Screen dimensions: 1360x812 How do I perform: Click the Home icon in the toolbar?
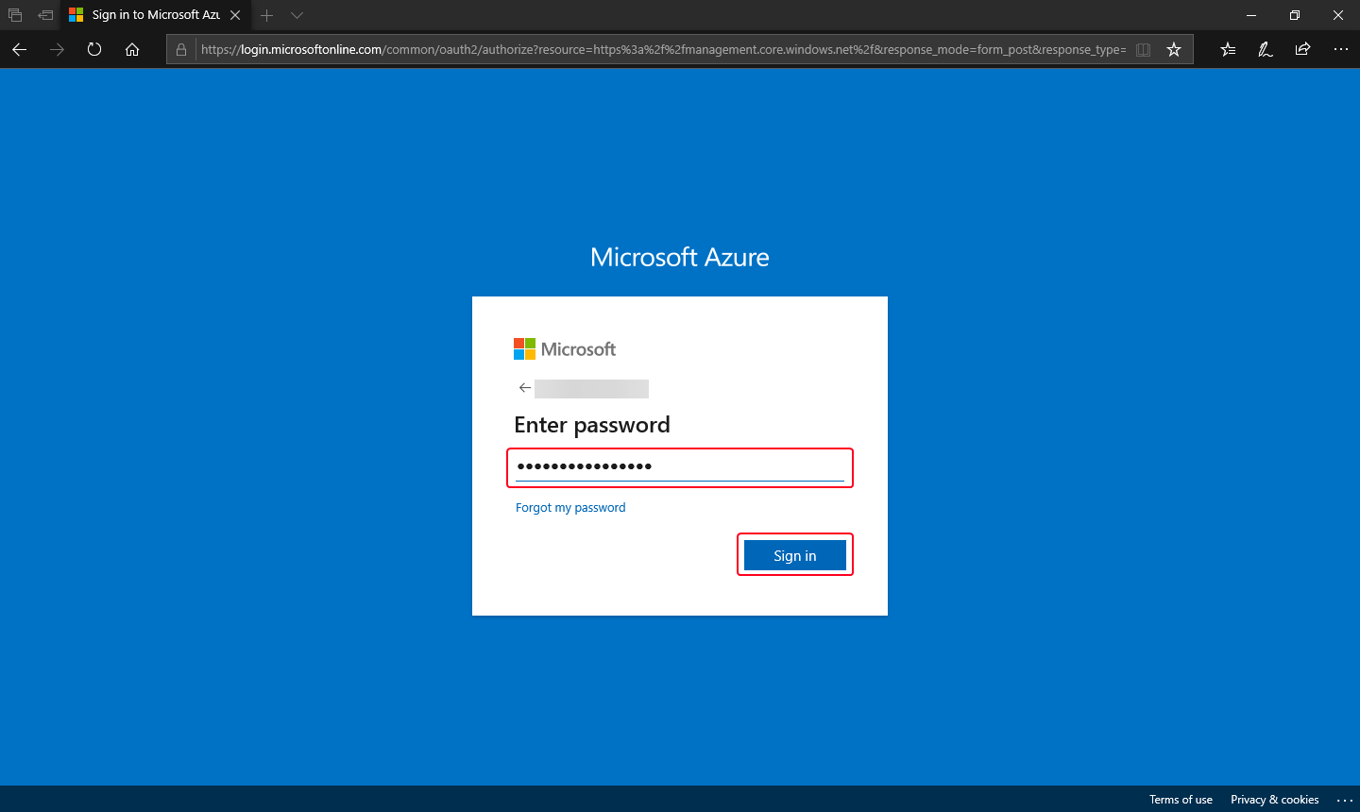tap(132, 49)
